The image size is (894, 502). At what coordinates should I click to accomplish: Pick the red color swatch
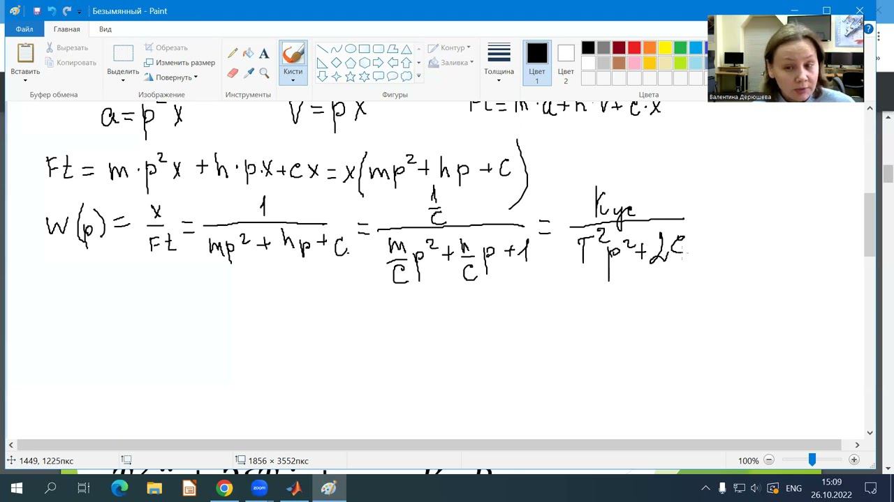pyautogui.click(x=634, y=47)
